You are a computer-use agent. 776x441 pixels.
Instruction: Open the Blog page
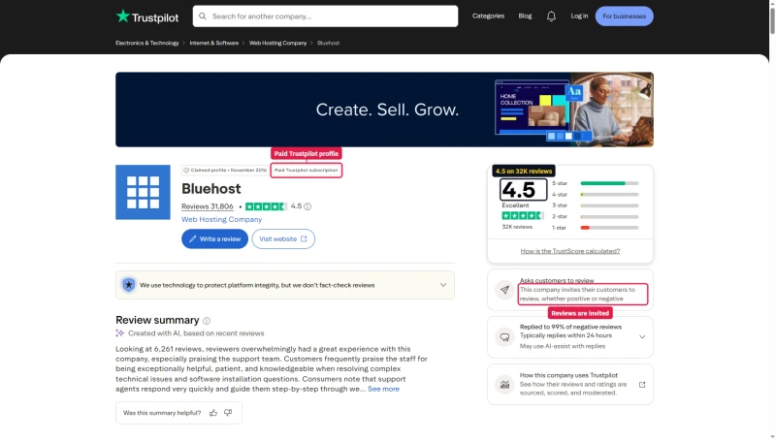pyautogui.click(x=525, y=16)
